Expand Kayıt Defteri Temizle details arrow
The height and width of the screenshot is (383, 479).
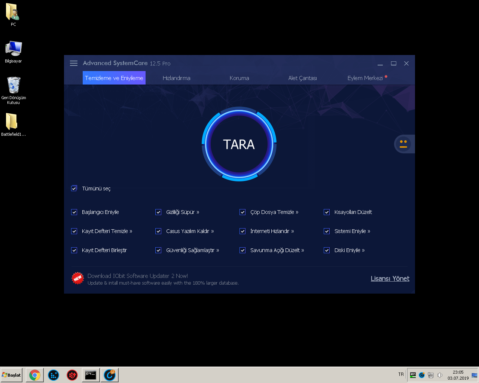click(x=131, y=232)
